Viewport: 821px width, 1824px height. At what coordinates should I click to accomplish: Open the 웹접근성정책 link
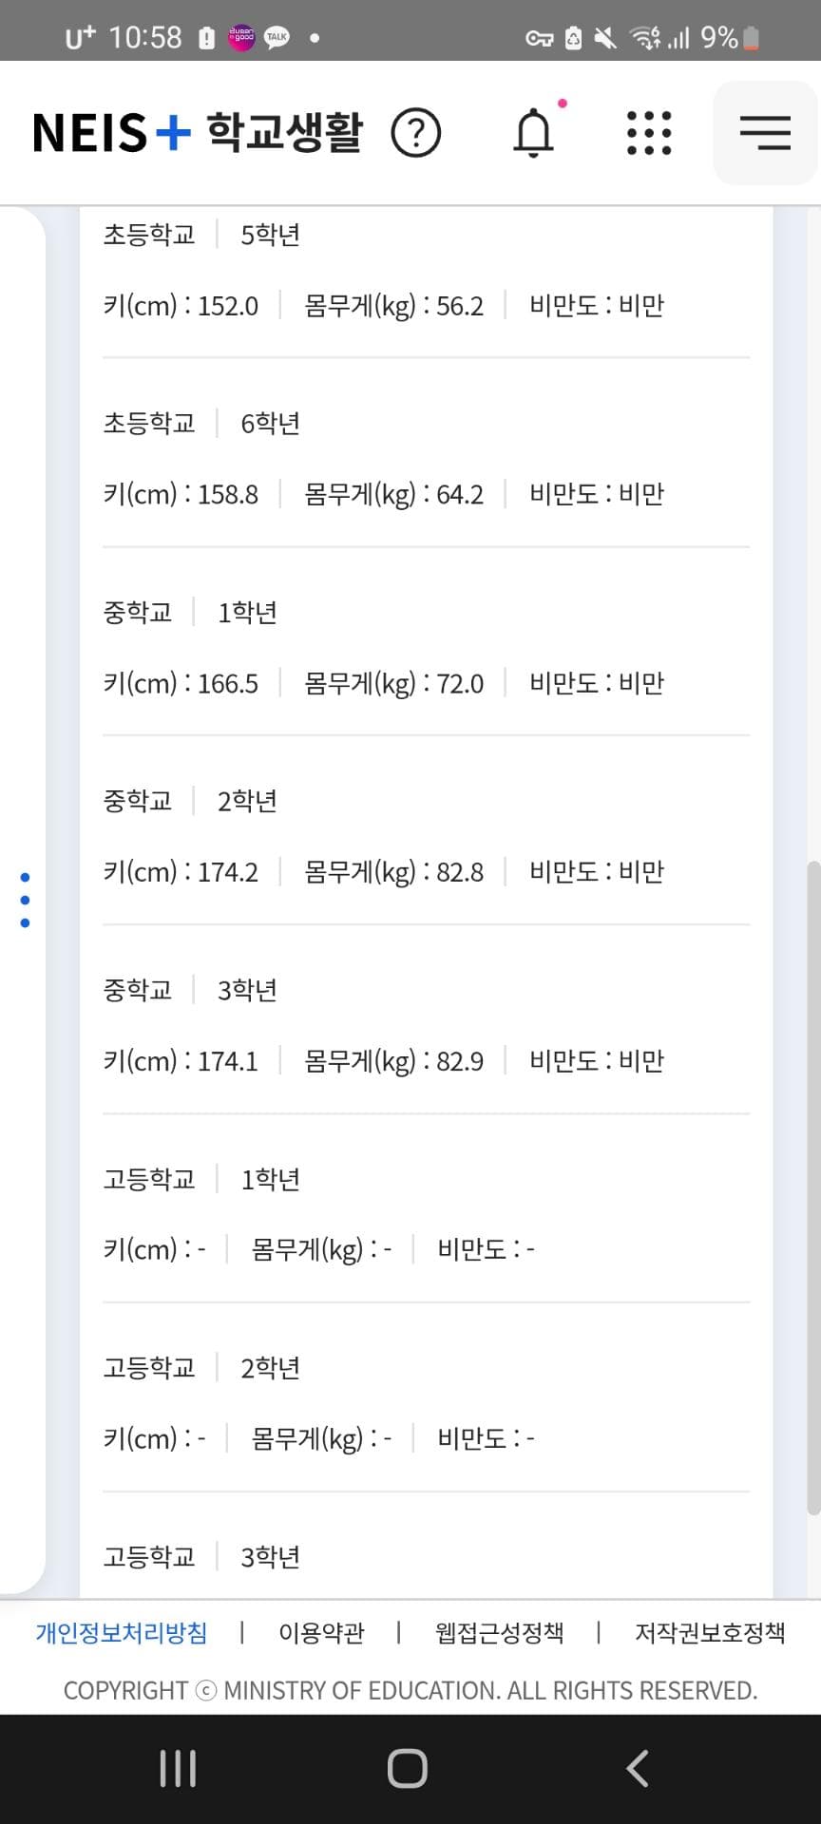pyautogui.click(x=499, y=1633)
